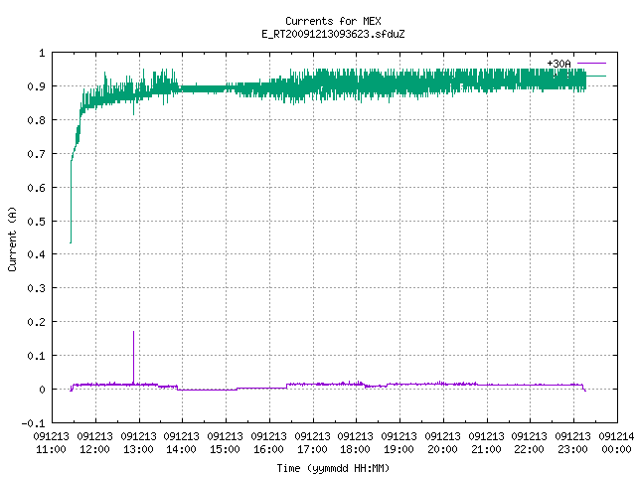This screenshot has height=477, width=636.
Task: Click the x-axis time label "17:00"
Action: click(313, 449)
